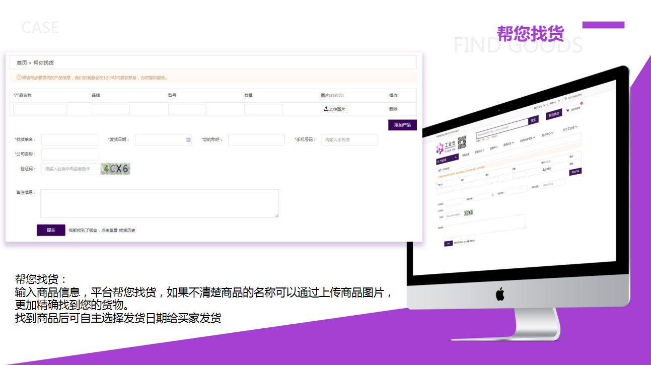
Task: Click the QR code on the monitor screen
Action: point(462,142)
